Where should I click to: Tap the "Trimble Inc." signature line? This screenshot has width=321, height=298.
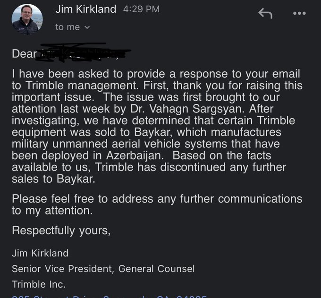click(39, 284)
